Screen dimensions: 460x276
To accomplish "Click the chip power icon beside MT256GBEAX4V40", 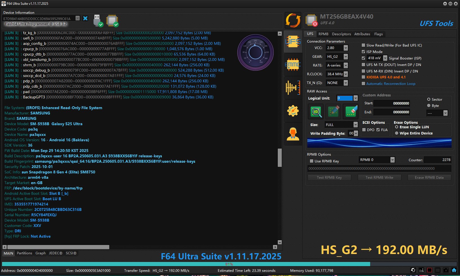I will [312, 20].
